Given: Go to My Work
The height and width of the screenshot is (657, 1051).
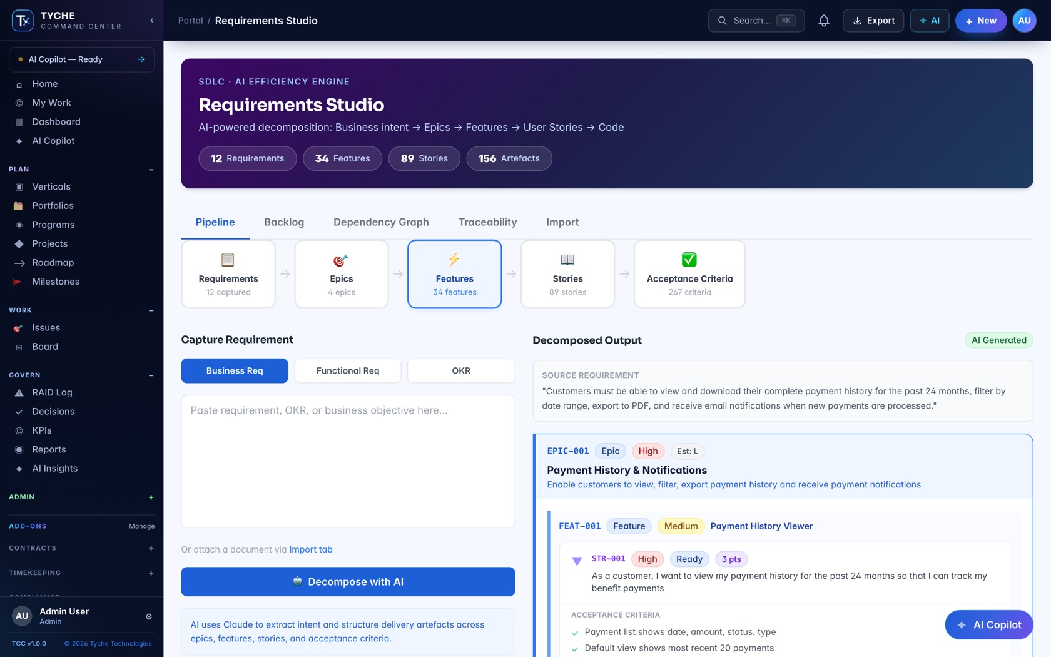Looking at the screenshot, I should (x=81, y=103).
